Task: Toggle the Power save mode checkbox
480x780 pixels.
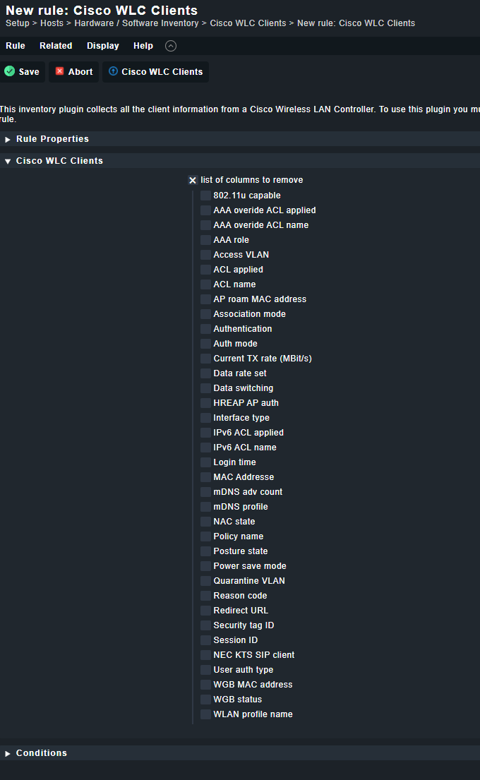Action: 205,566
